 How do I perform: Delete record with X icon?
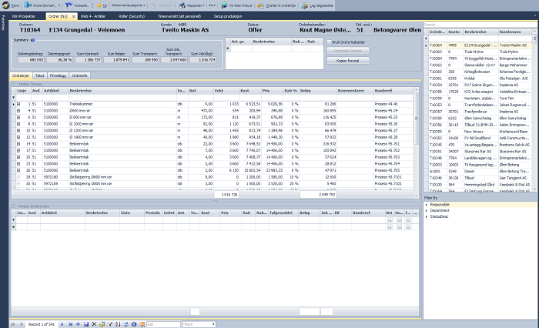tap(94, 324)
